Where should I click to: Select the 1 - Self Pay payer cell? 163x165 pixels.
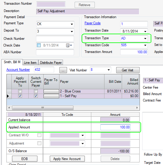point(82,96)
